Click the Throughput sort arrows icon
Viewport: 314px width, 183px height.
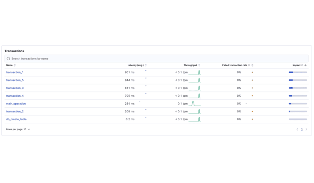(x=199, y=65)
